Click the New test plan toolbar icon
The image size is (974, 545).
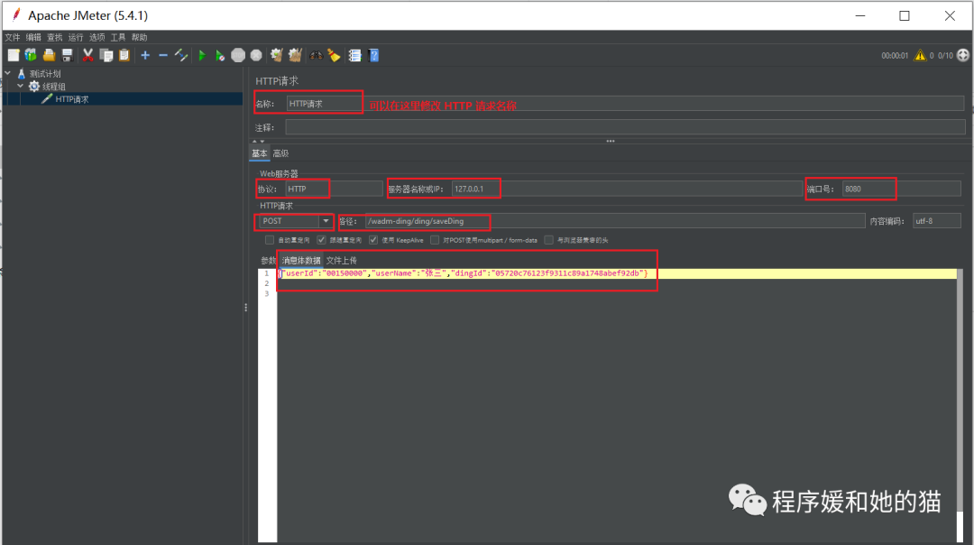13,55
